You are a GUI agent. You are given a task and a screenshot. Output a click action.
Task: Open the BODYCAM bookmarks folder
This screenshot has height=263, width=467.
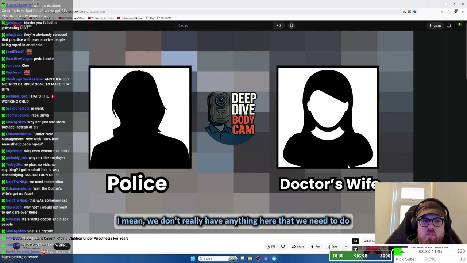click(164, 18)
